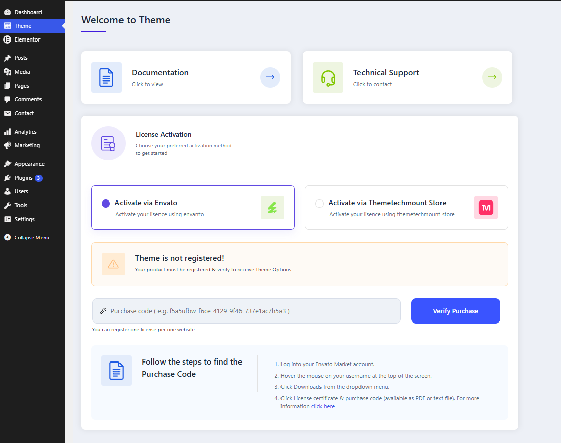Click the Marketing megaphone icon
This screenshot has width=561, height=443.
pyautogui.click(x=7, y=145)
